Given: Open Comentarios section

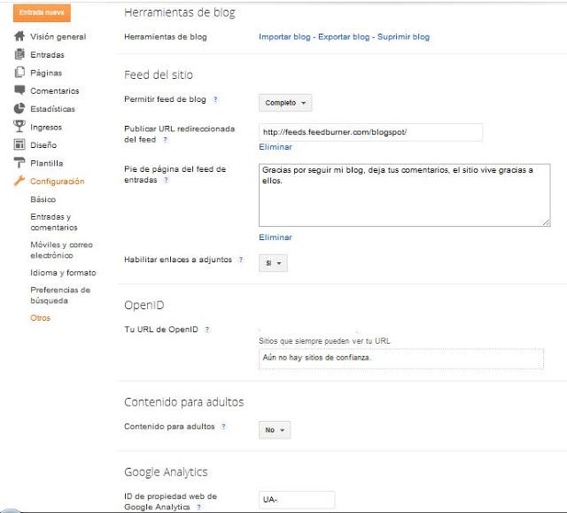Looking at the screenshot, I should (x=55, y=90).
